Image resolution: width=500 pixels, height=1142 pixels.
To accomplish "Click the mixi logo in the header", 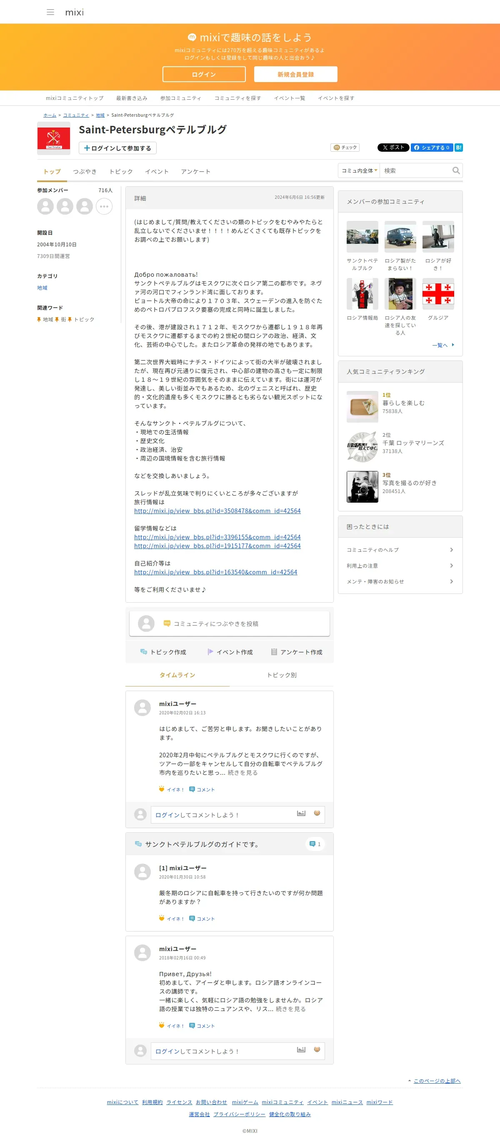I will tap(75, 13).
